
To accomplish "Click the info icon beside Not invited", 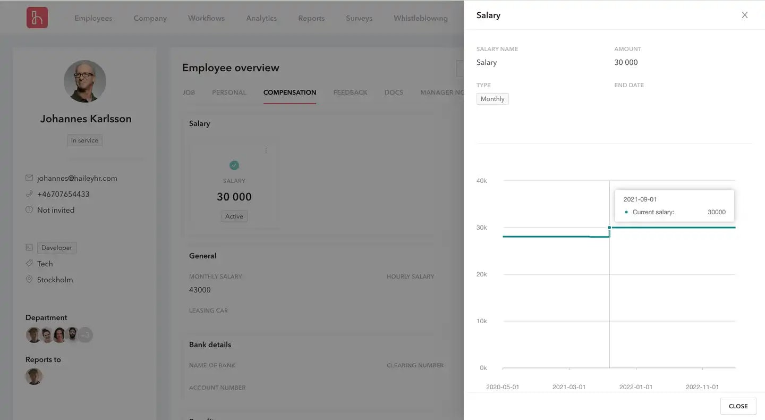I will coord(29,210).
